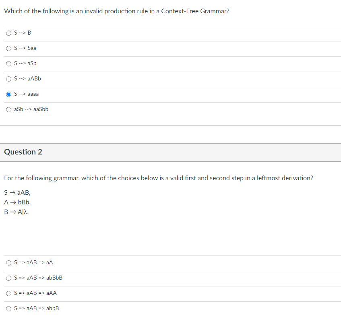
Task: Choose 'S => aAB => abBbB' answer
Action: tap(8, 278)
